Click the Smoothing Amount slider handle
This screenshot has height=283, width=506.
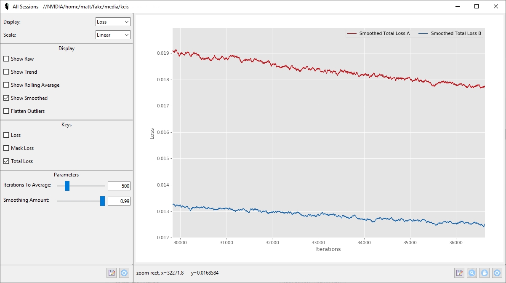tap(102, 201)
